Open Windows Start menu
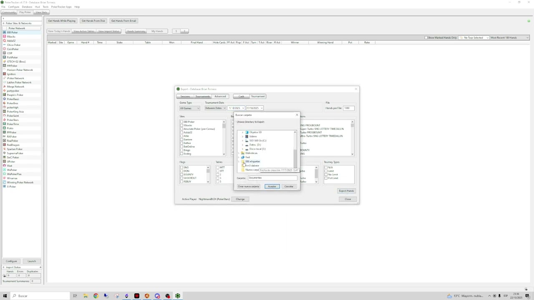 5,296
